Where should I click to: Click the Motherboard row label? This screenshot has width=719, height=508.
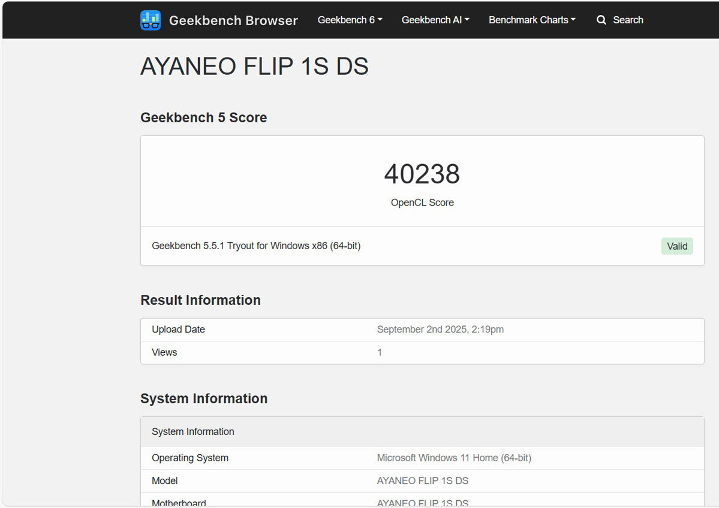point(179,503)
